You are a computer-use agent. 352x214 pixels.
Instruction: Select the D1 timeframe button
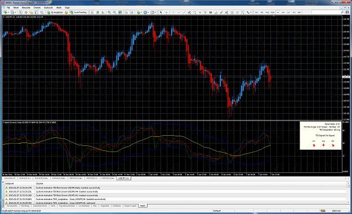[x=288, y=12]
